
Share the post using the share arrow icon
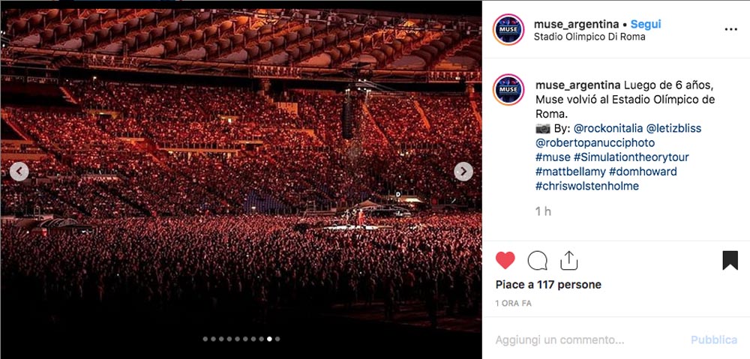pyautogui.click(x=568, y=261)
